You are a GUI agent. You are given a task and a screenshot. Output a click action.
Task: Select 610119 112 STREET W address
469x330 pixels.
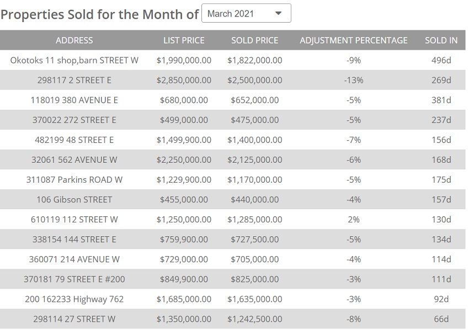coord(74,219)
